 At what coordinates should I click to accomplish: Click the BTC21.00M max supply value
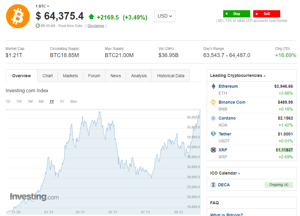click(x=119, y=55)
